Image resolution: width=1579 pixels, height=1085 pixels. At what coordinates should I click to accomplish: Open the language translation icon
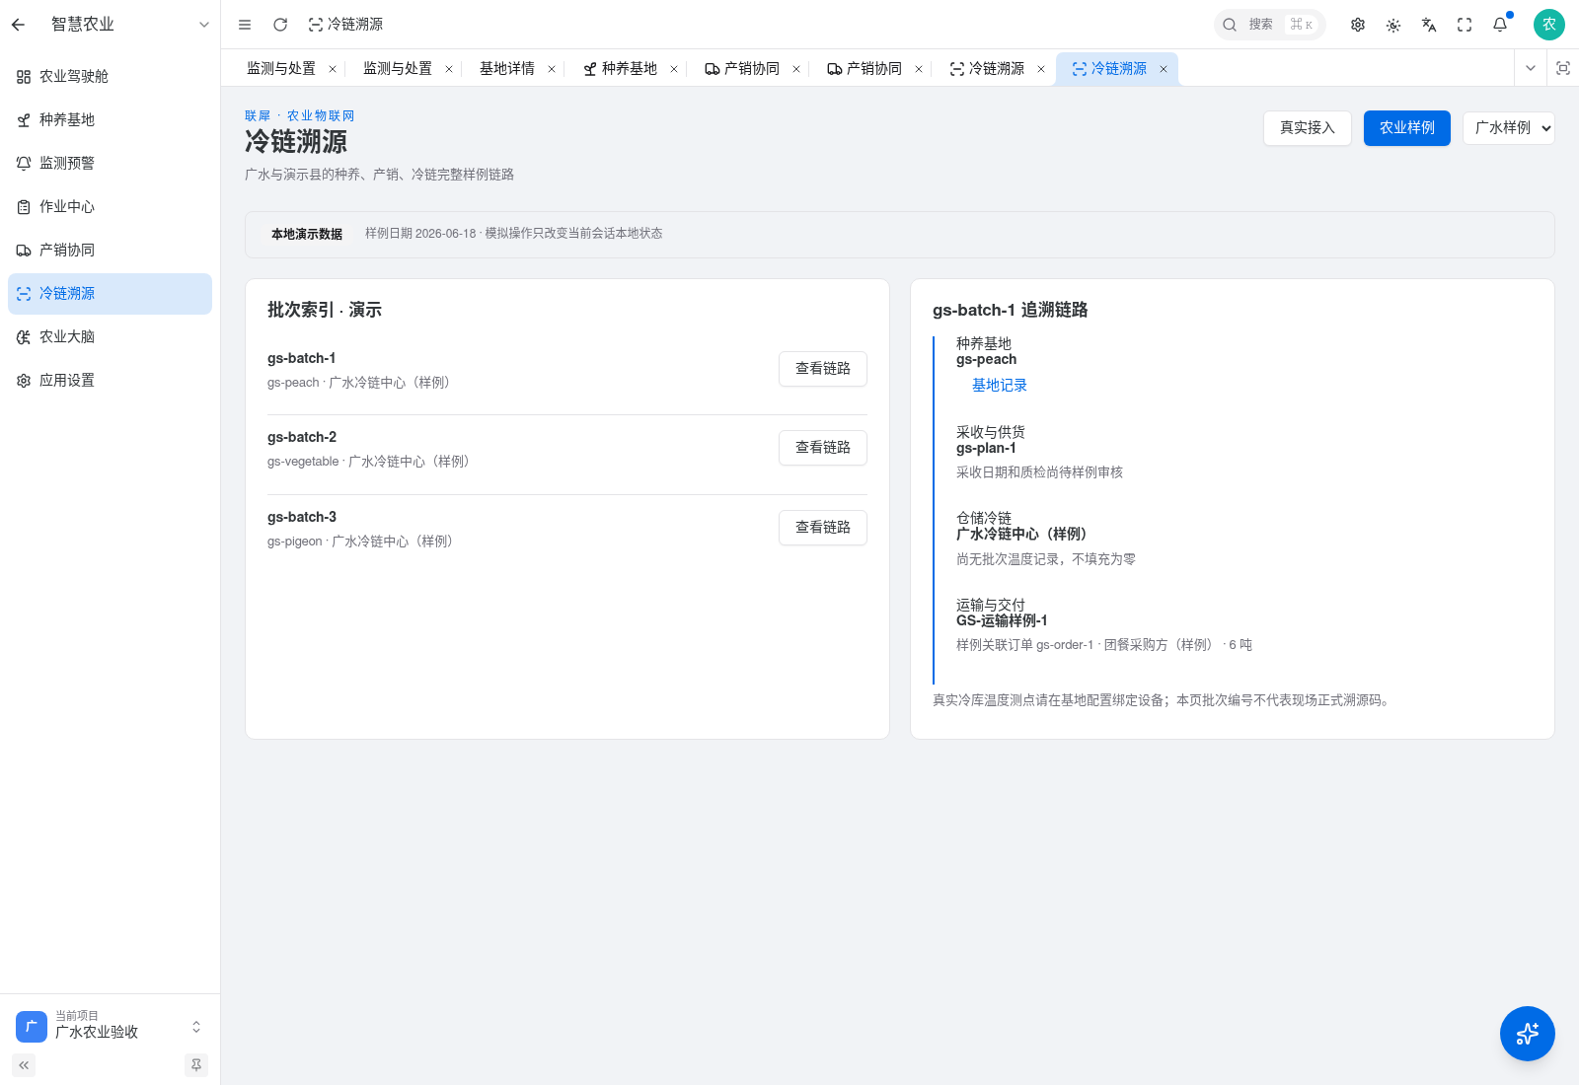[x=1429, y=25]
